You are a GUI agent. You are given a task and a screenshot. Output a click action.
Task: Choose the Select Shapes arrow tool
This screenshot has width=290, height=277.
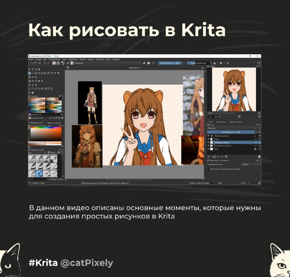pos(30,69)
